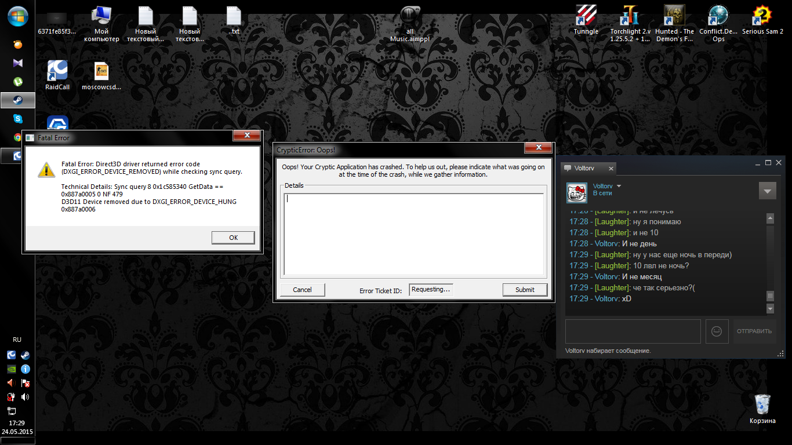Open Корзина recycle bin
The height and width of the screenshot is (445, 792).
click(762, 408)
